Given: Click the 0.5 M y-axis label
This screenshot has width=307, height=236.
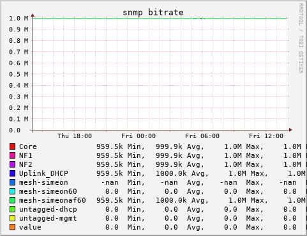Looking at the screenshot, I should click(19, 74).
